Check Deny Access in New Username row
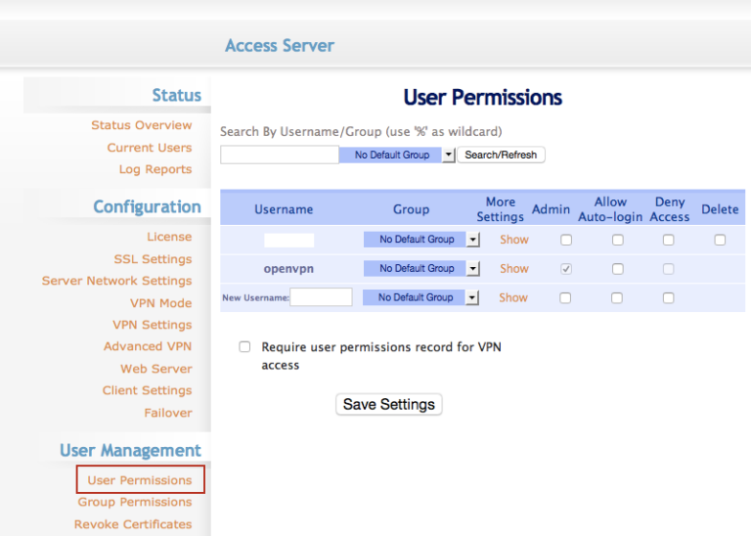This screenshot has height=536, width=751. (669, 298)
